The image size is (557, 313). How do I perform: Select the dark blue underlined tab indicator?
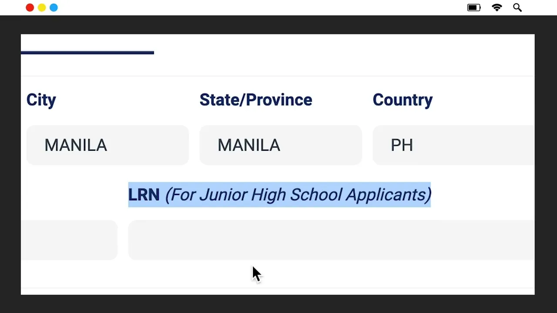pos(87,53)
